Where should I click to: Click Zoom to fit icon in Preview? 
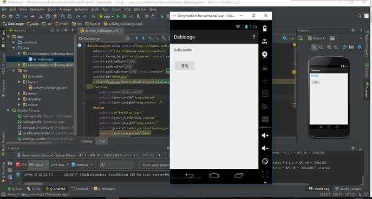314,47
